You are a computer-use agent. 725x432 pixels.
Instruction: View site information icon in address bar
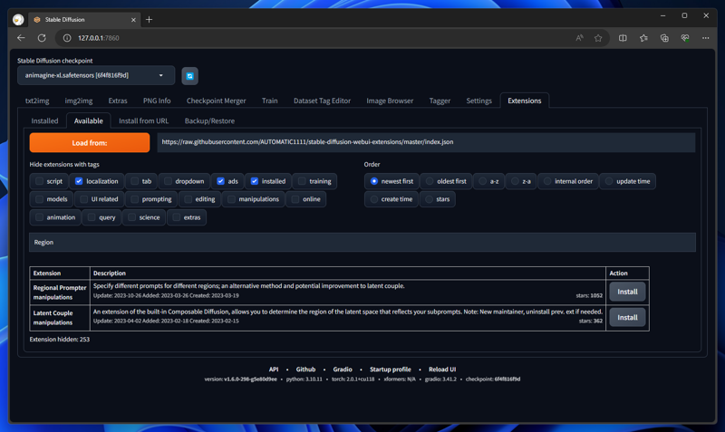[x=67, y=38]
